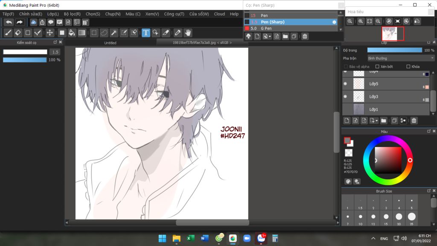Select the Eyedropper tool
Viewport: 437px width, 246px height.
(x=177, y=33)
